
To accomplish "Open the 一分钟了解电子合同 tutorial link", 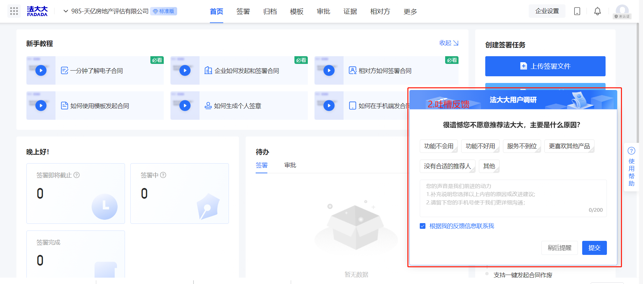I will 97,71.
